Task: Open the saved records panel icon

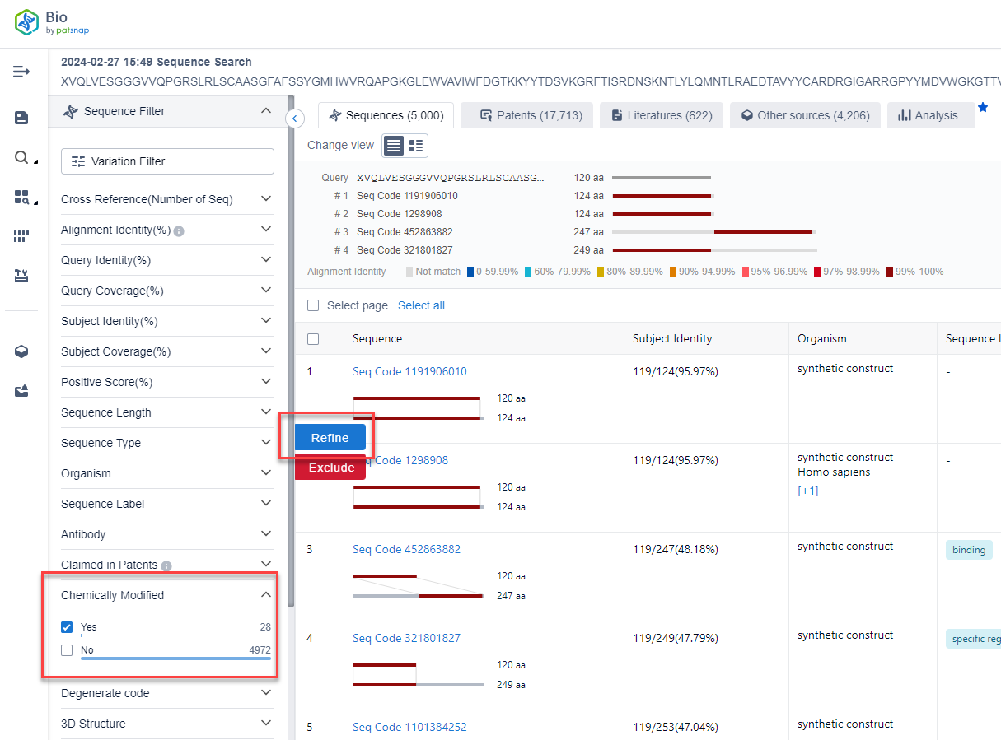Action: 21,119
